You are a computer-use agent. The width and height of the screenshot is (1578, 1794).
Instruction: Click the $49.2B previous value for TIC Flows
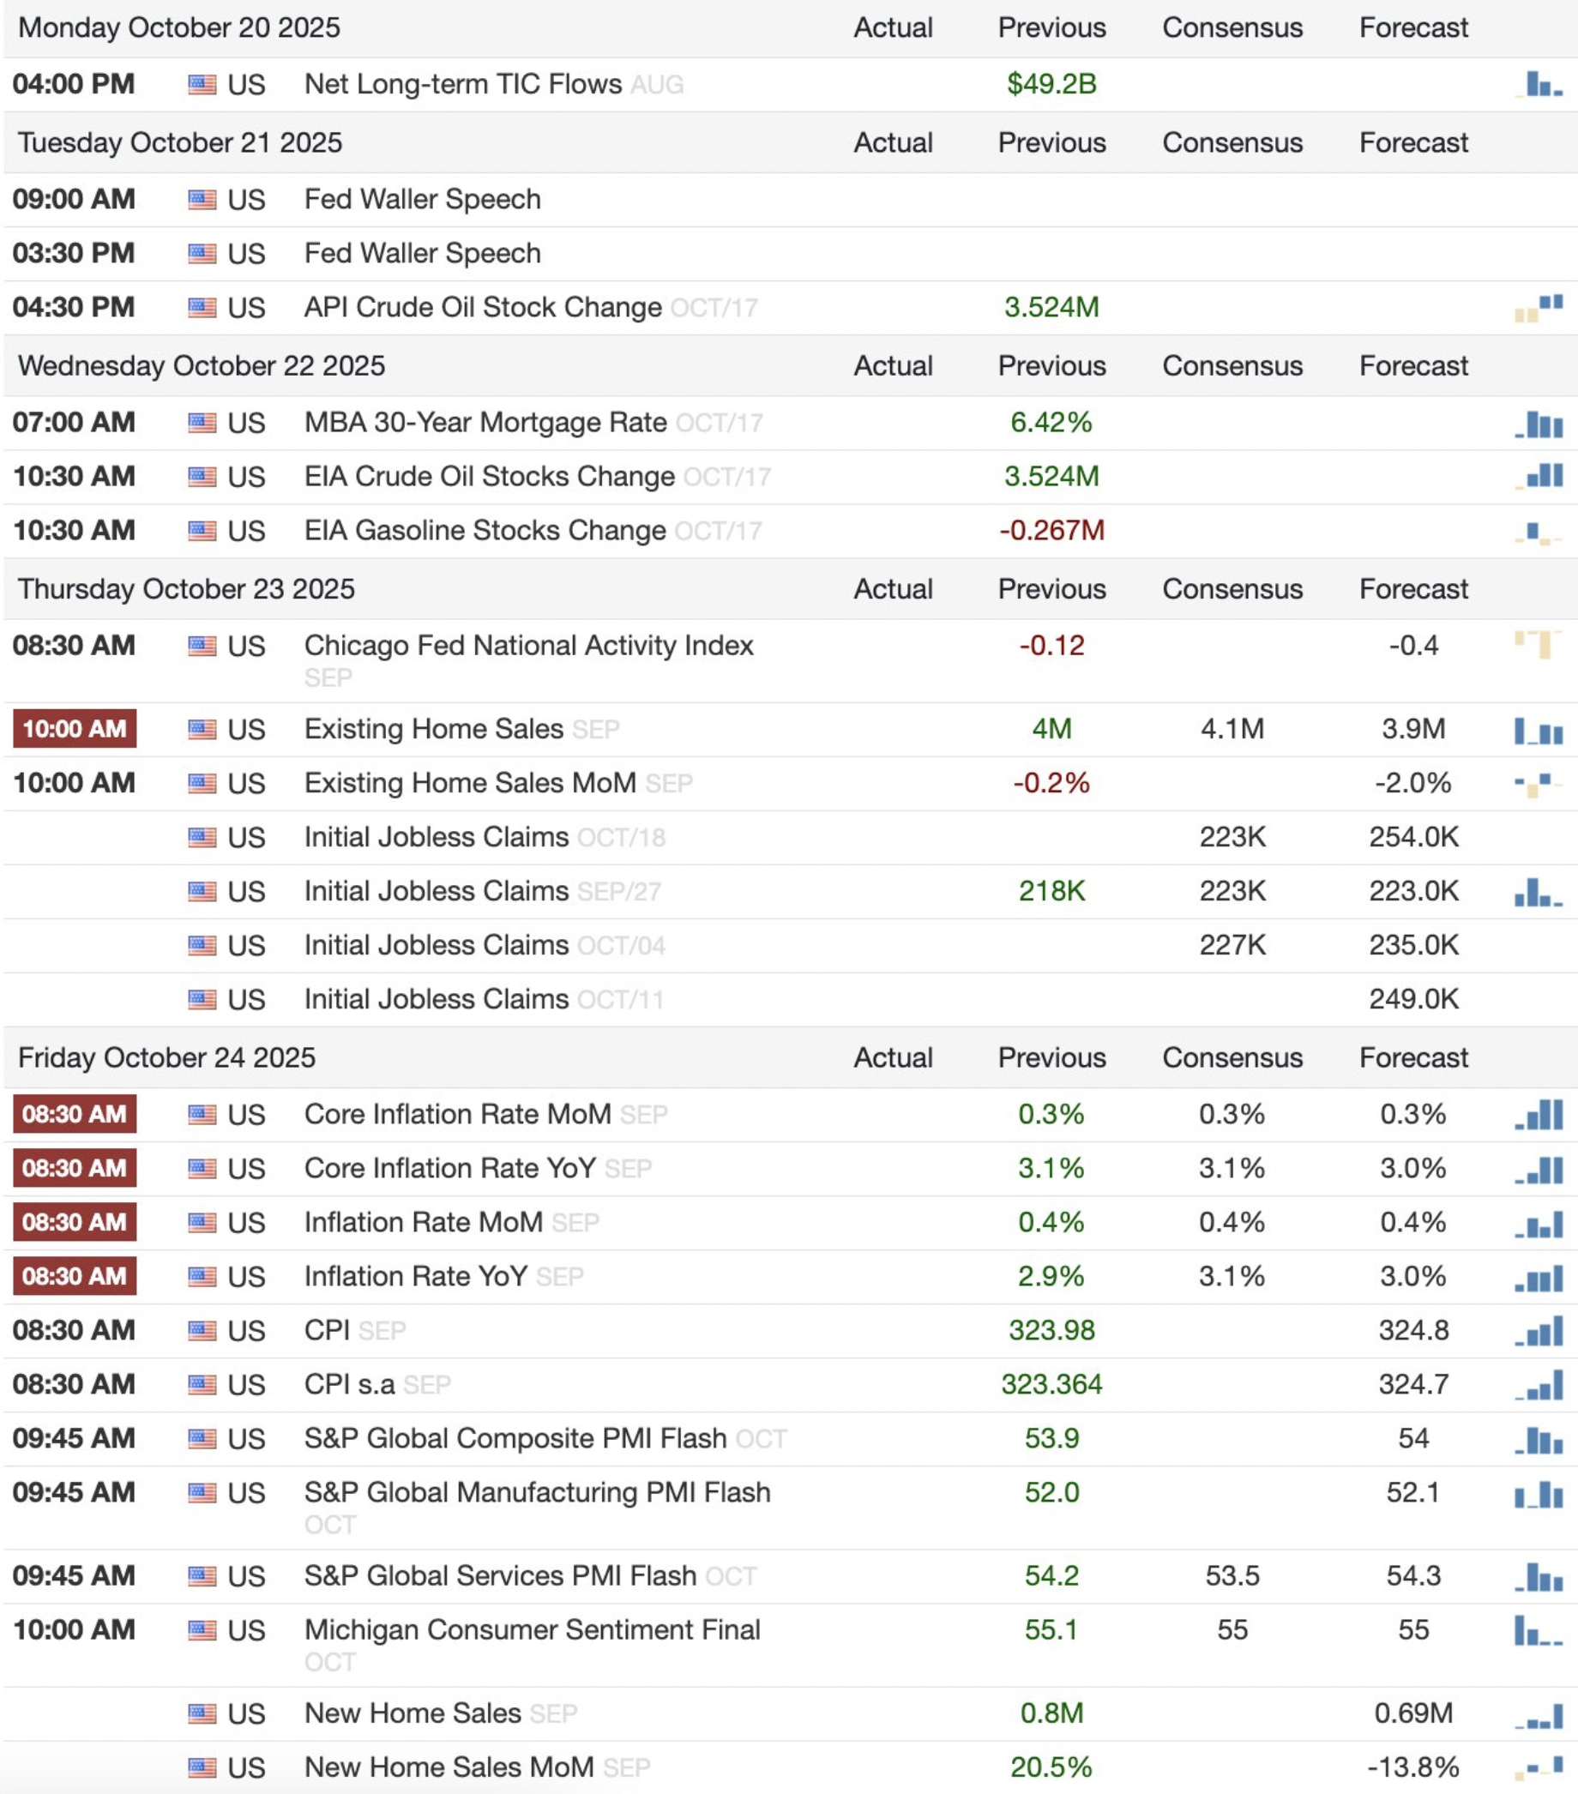coord(1051,85)
